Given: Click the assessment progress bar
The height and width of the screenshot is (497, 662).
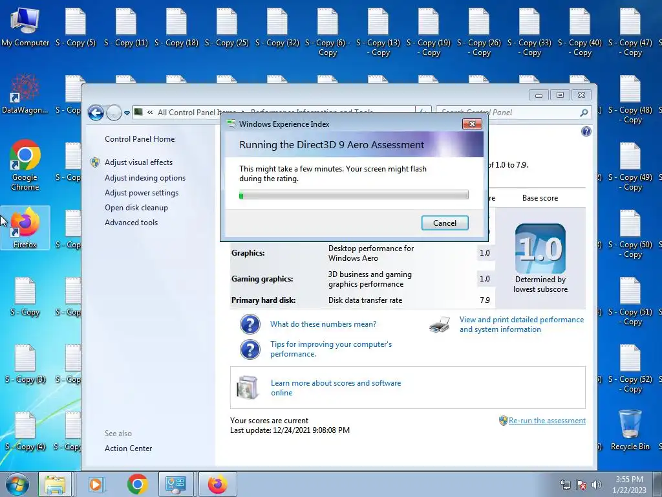Looking at the screenshot, I should (354, 195).
